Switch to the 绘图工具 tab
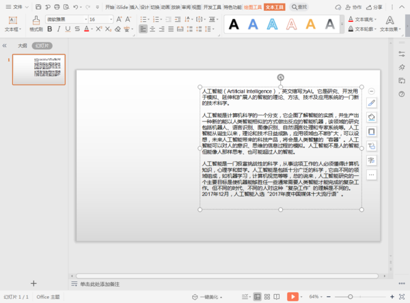The width and height of the screenshot is (410, 303). (x=253, y=7)
